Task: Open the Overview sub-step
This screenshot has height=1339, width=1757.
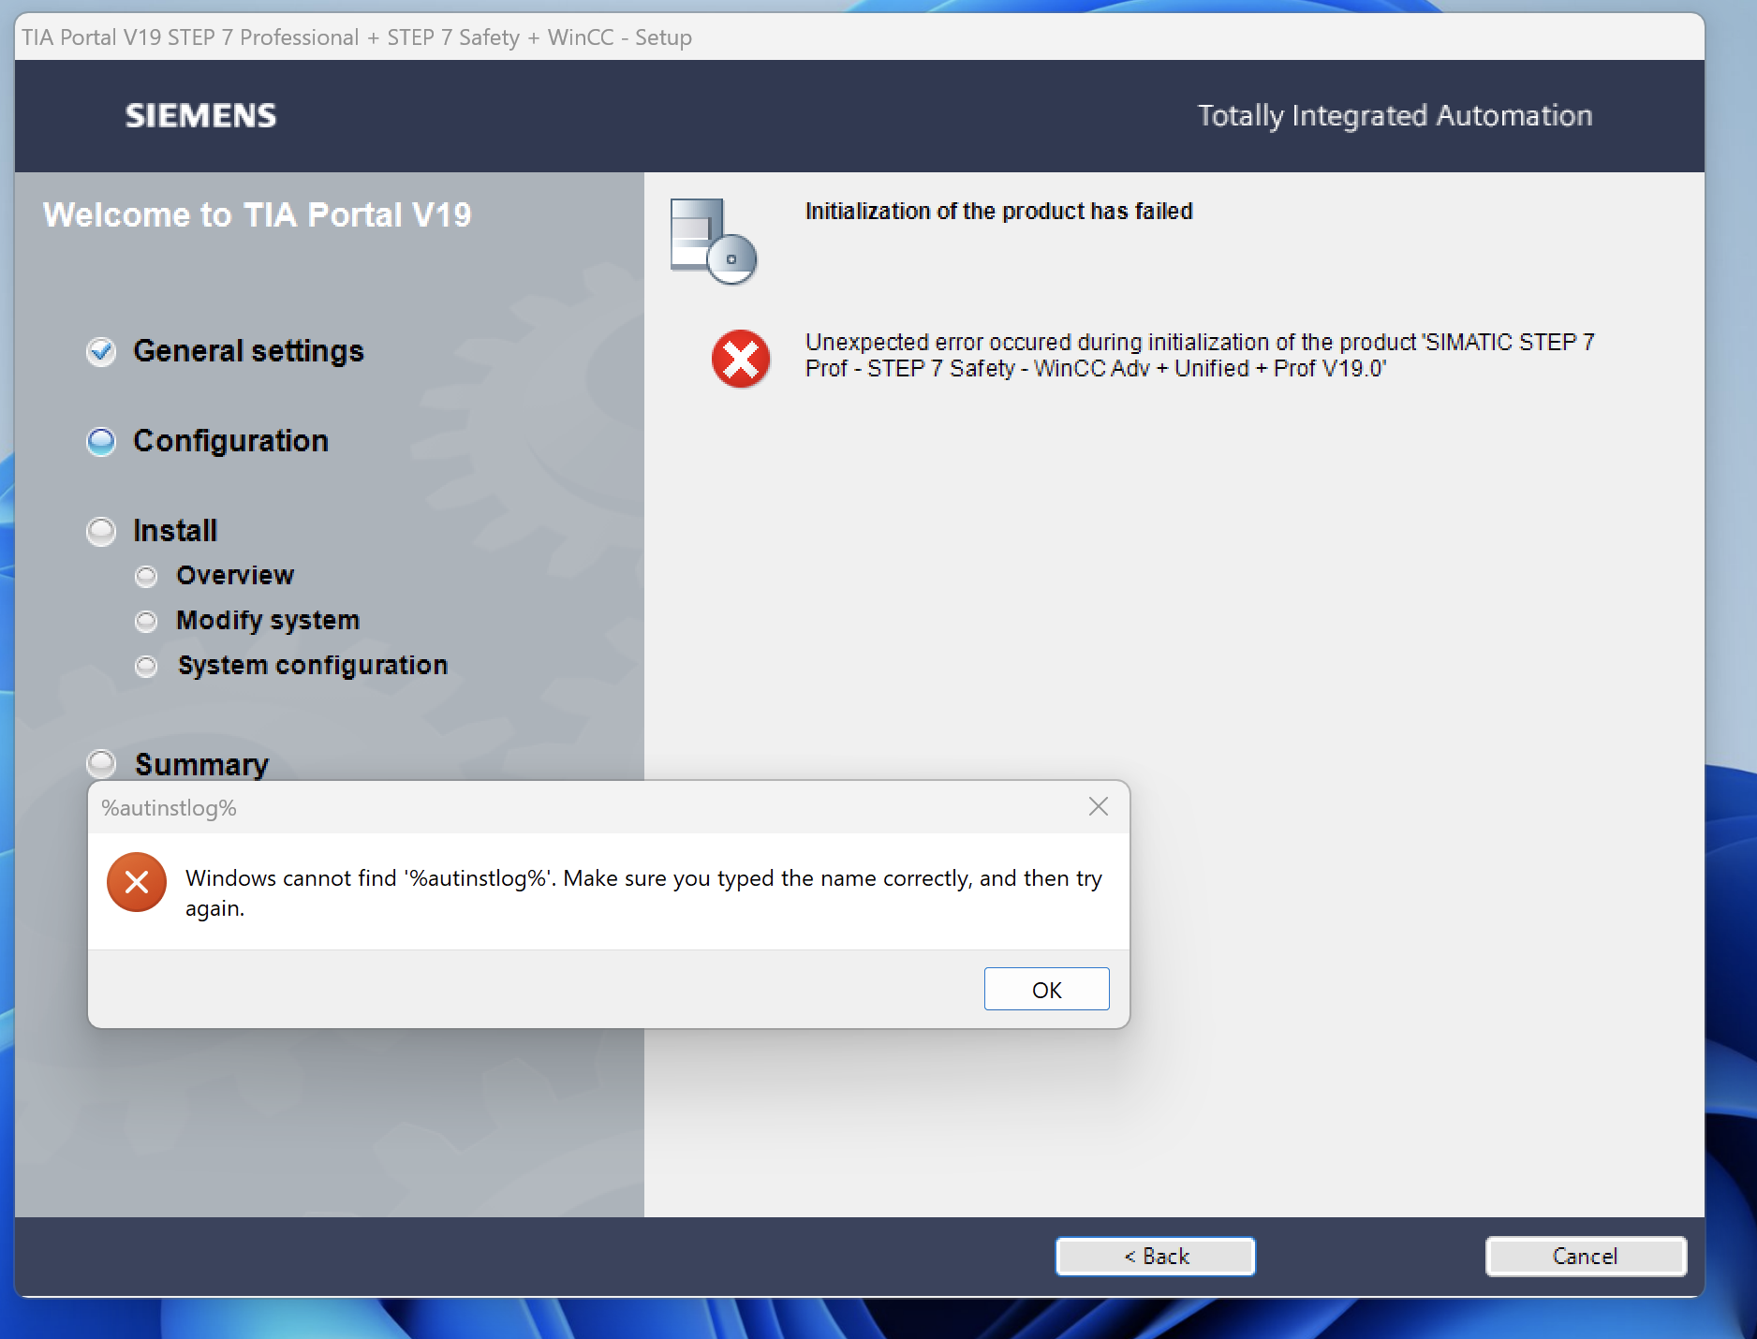Action: pos(235,575)
